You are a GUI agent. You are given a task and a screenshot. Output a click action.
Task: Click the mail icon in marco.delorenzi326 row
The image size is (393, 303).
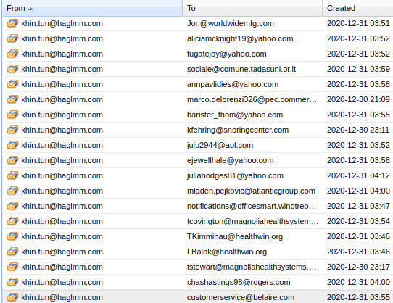point(12,99)
